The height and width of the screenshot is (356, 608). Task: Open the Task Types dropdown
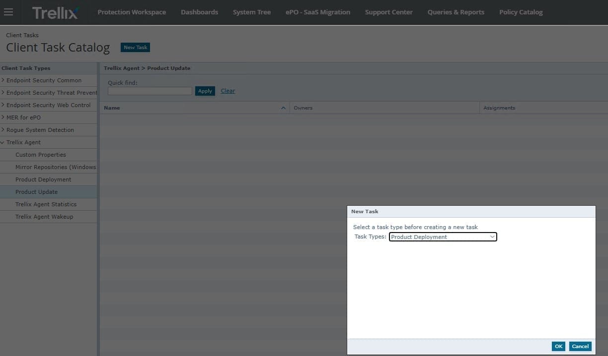point(443,237)
